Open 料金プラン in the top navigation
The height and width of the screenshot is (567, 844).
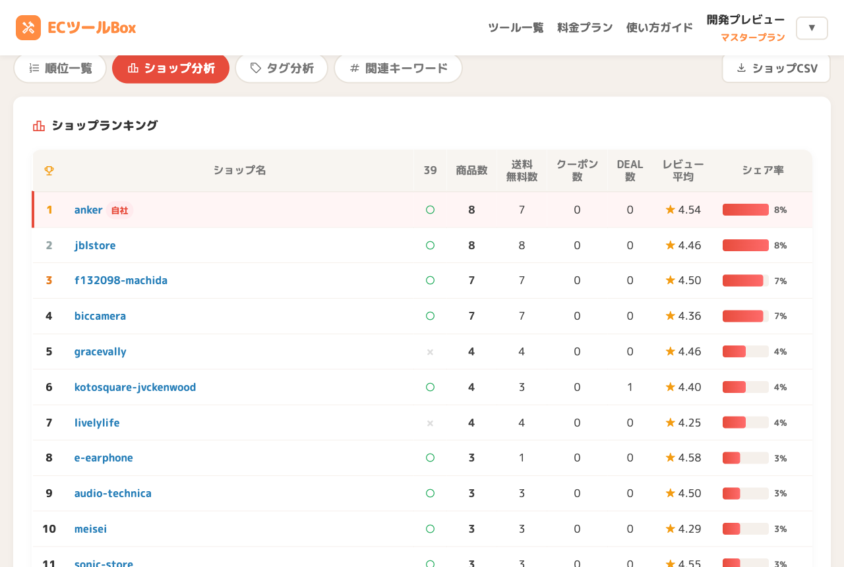coord(585,28)
